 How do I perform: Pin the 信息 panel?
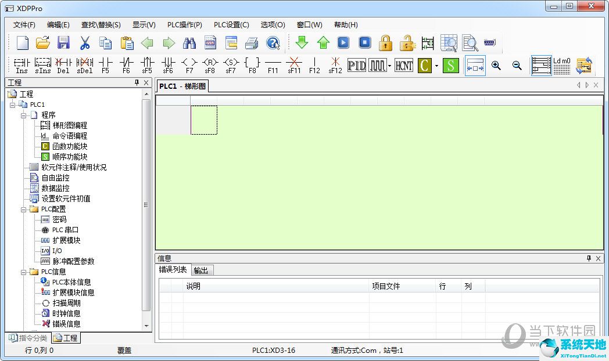[x=589, y=258]
